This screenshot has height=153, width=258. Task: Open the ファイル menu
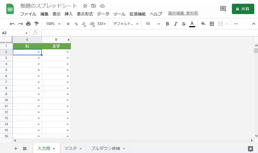pyautogui.click(x=28, y=14)
